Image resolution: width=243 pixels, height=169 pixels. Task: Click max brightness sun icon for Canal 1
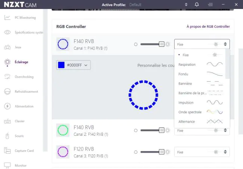click(167, 44)
